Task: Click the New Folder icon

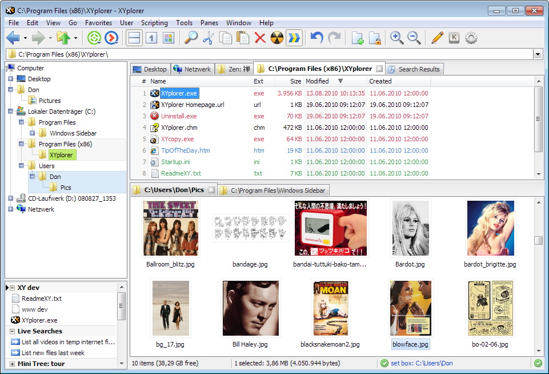Action: tap(357, 38)
